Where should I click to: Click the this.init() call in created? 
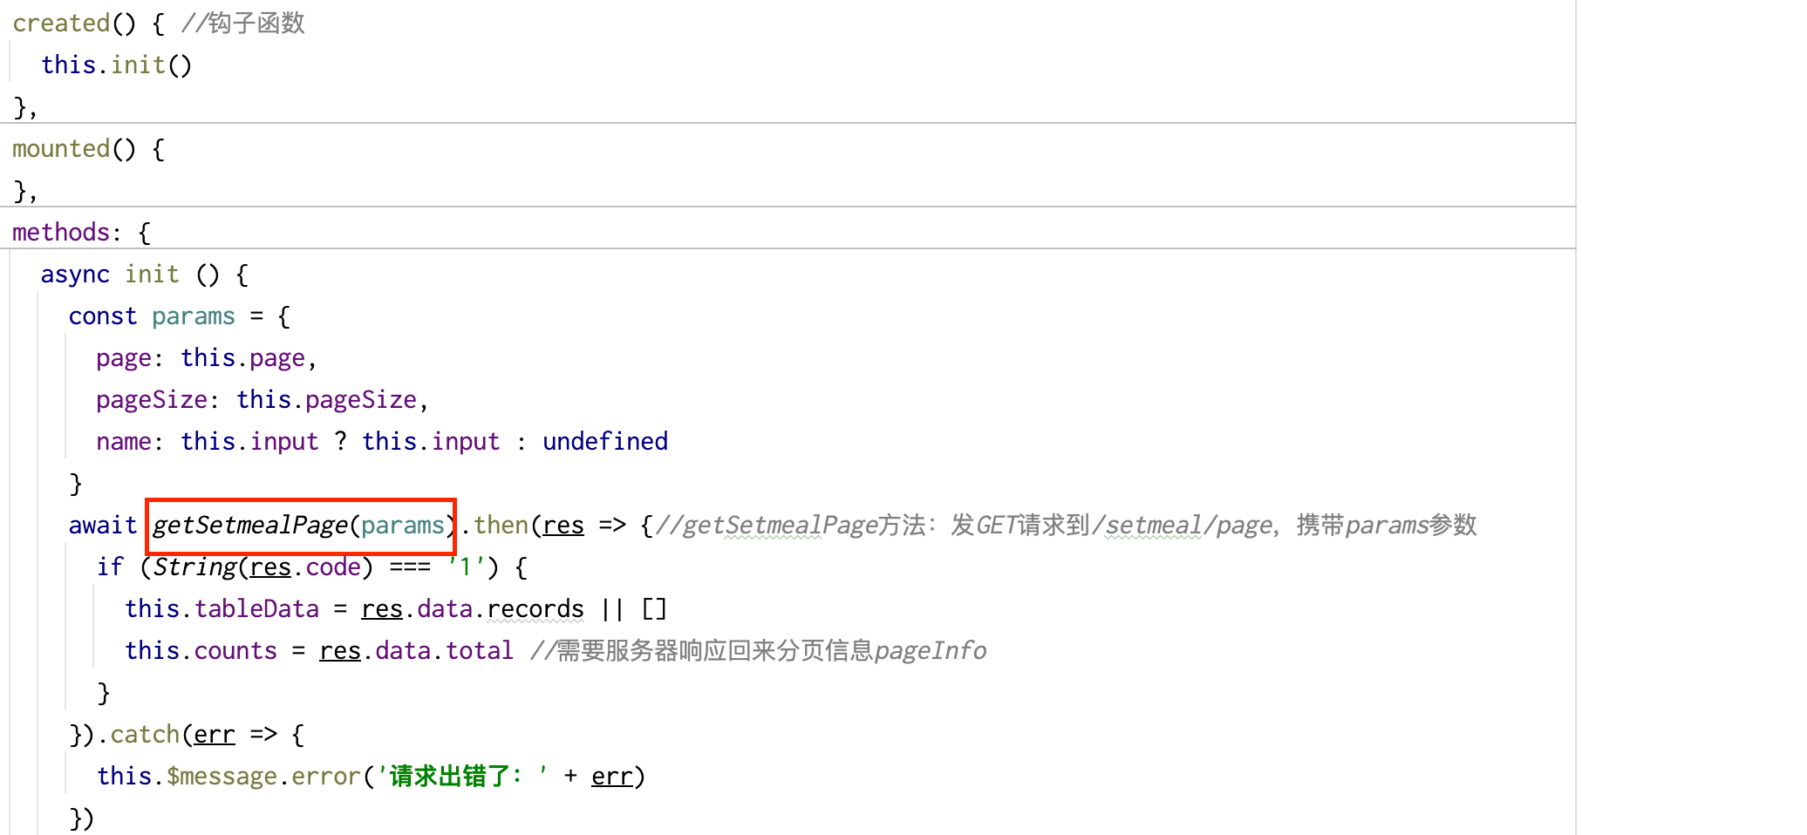click(x=116, y=65)
